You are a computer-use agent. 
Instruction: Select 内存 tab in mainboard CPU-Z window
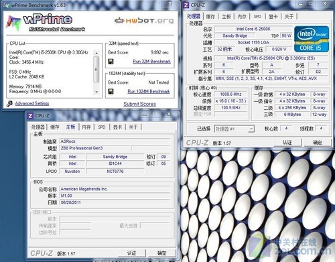coord(86,127)
